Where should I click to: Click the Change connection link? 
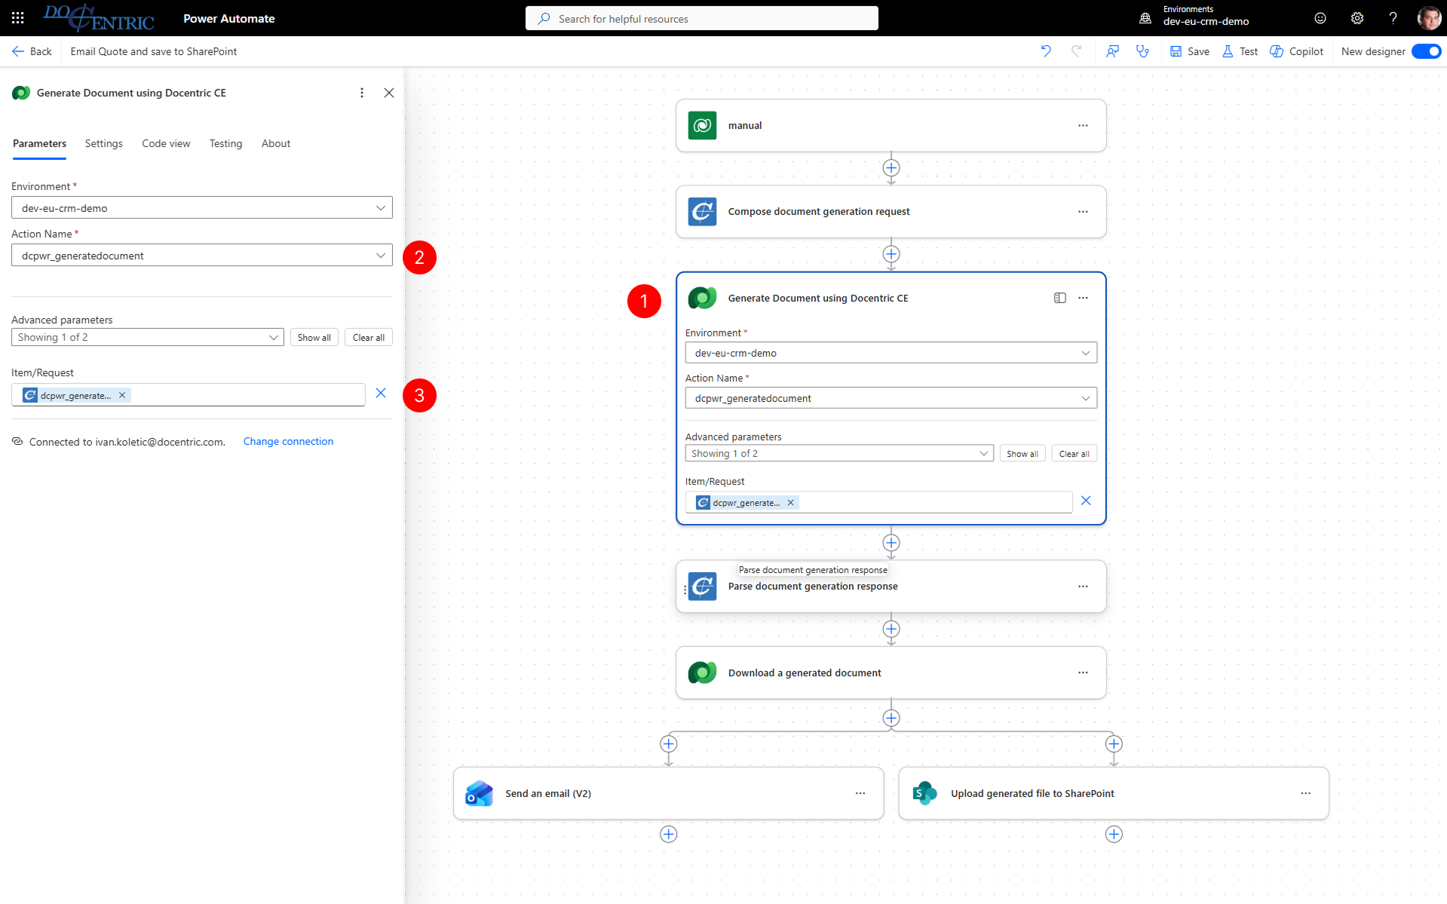[288, 441]
